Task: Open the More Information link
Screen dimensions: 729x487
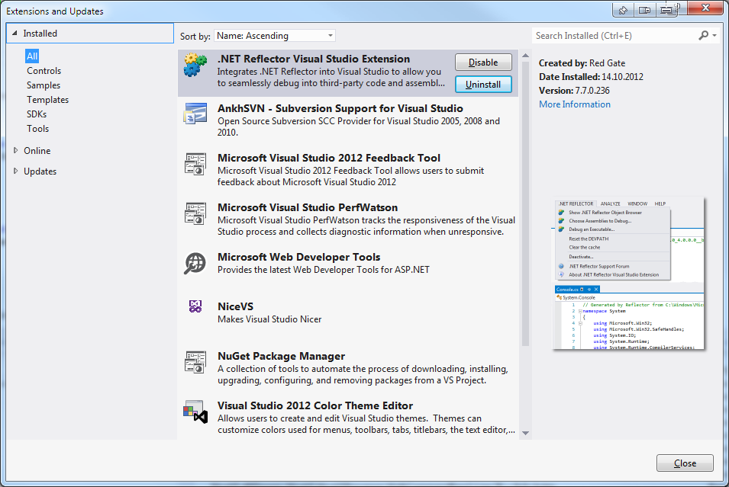Action: tap(574, 104)
